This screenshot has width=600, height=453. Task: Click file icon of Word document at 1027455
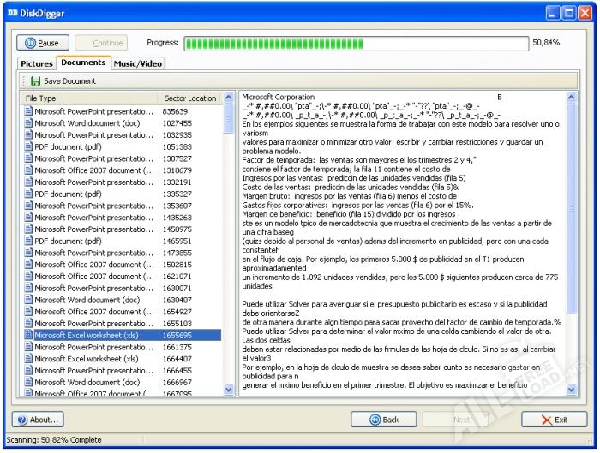(x=28, y=124)
